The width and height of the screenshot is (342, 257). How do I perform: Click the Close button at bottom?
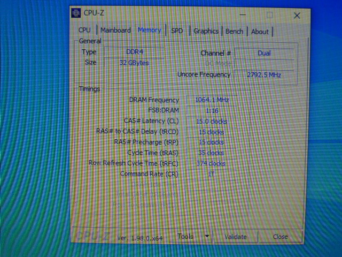click(280, 237)
